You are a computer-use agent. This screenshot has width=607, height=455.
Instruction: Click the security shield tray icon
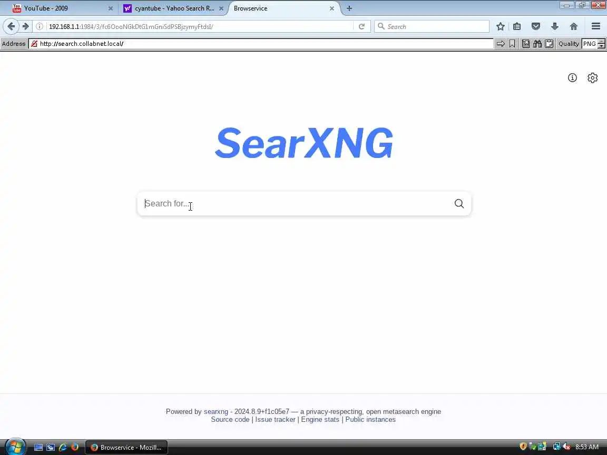pyautogui.click(x=523, y=447)
